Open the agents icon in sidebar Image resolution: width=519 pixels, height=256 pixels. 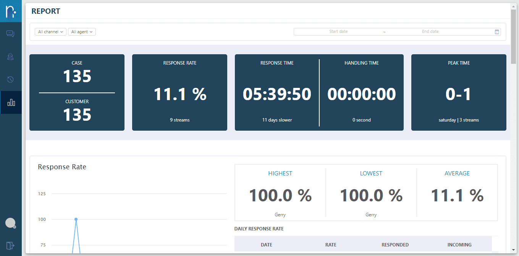(x=11, y=57)
